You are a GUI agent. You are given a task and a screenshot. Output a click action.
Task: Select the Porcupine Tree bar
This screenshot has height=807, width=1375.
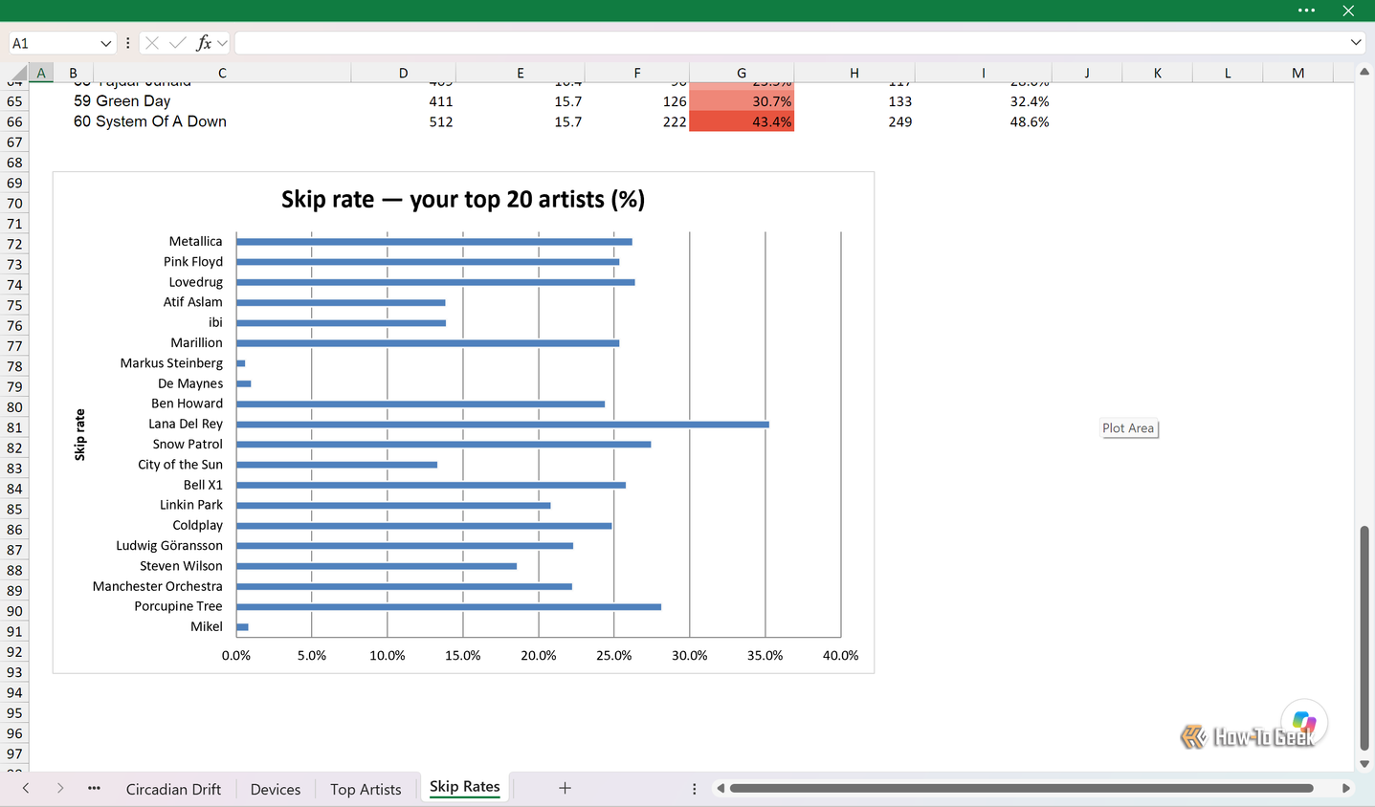click(x=449, y=606)
